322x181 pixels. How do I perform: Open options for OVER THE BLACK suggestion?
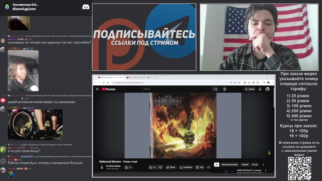click(265, 171)
